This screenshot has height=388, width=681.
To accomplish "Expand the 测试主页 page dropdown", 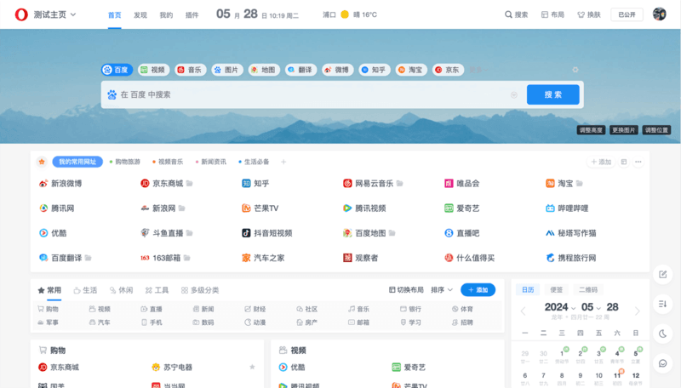I will (73, 14).
